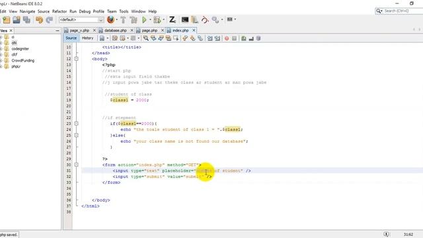Viewport: 423px width, 238px height.
Task: Open the Debug Project dropdown arrow
Action: point(164,19)
